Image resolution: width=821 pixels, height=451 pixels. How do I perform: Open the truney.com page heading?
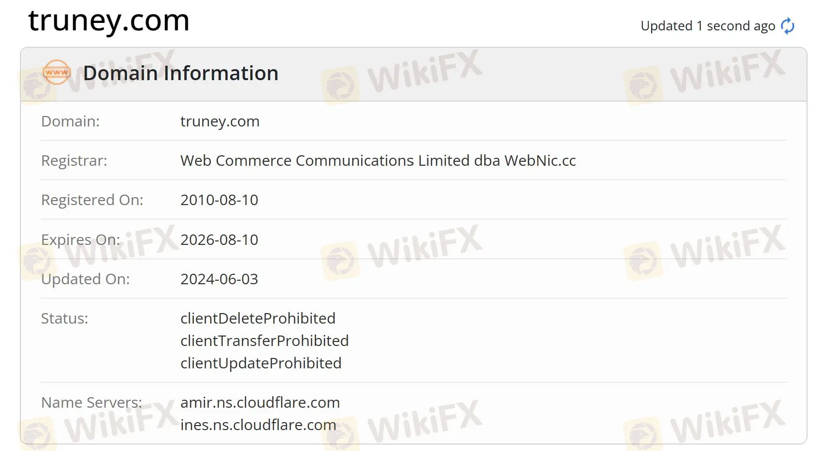109,21
